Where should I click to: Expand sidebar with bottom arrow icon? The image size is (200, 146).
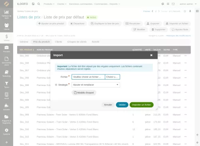tap(6, 142)
